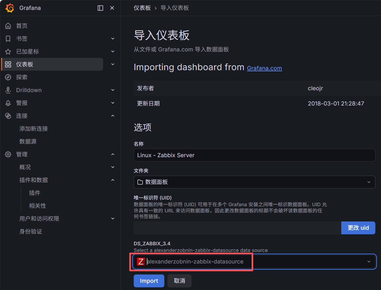Click the 更改 uid button
The height and width of the screenshot is (290, 381).
[x=358, y=228]
